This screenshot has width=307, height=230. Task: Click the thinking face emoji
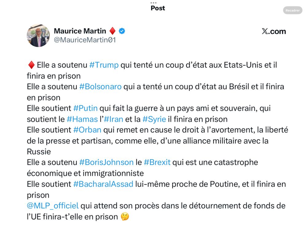(125, 217)
